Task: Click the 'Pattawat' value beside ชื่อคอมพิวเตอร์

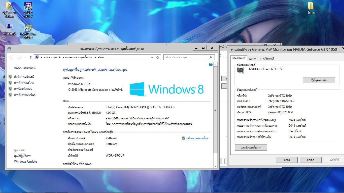Action: point(112,138)
